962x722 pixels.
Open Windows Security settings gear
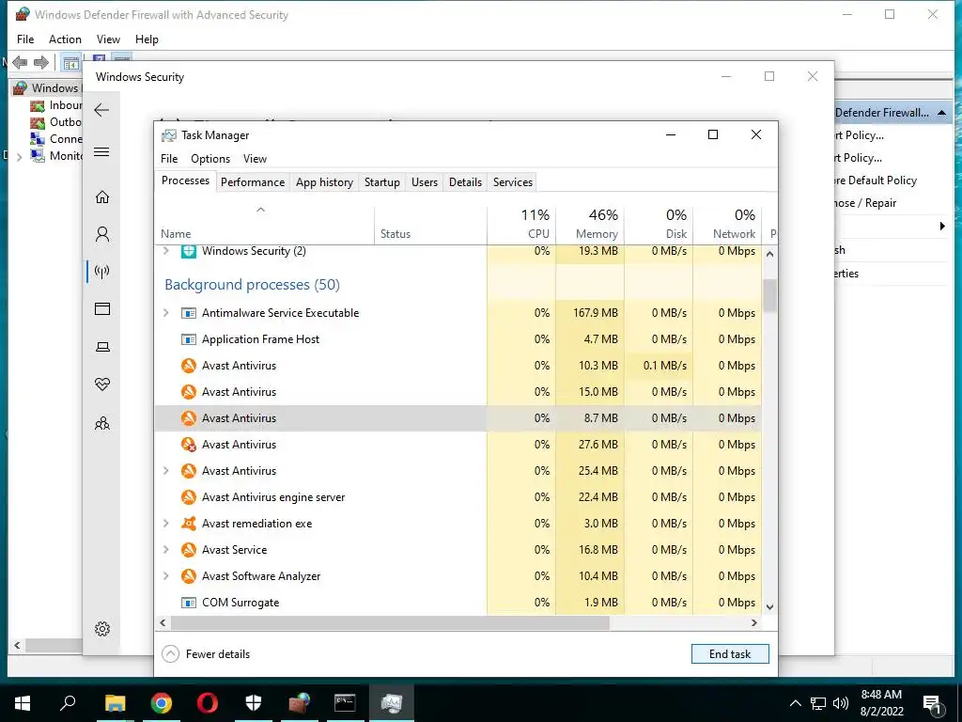pos(102,629)
